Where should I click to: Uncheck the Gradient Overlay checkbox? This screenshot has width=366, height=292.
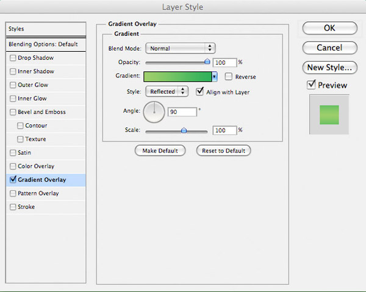pos(13,180)
